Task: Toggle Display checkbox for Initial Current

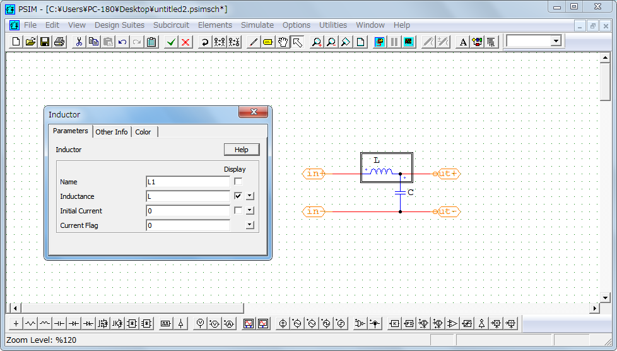Action: pyautogui.click(x=238, y=210)
